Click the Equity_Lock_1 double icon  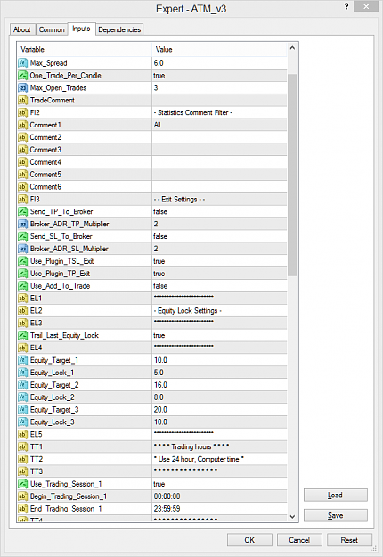click(x=23, y=373)
